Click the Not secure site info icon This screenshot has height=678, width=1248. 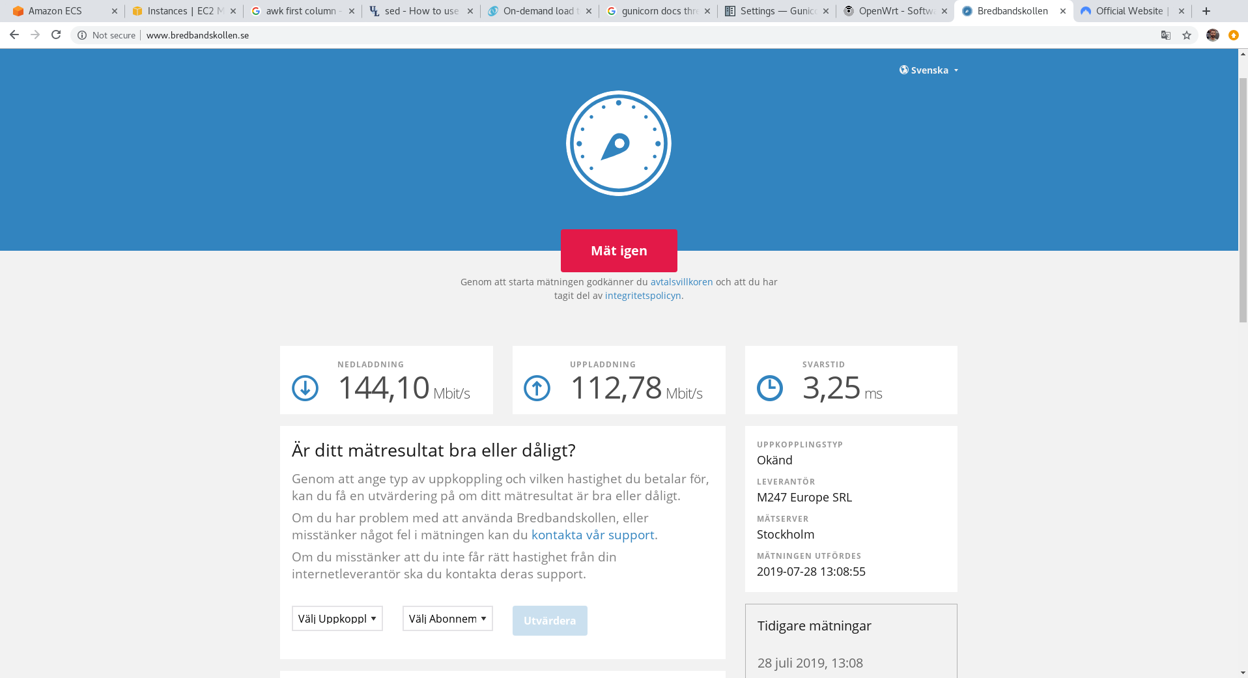(82, 35)
